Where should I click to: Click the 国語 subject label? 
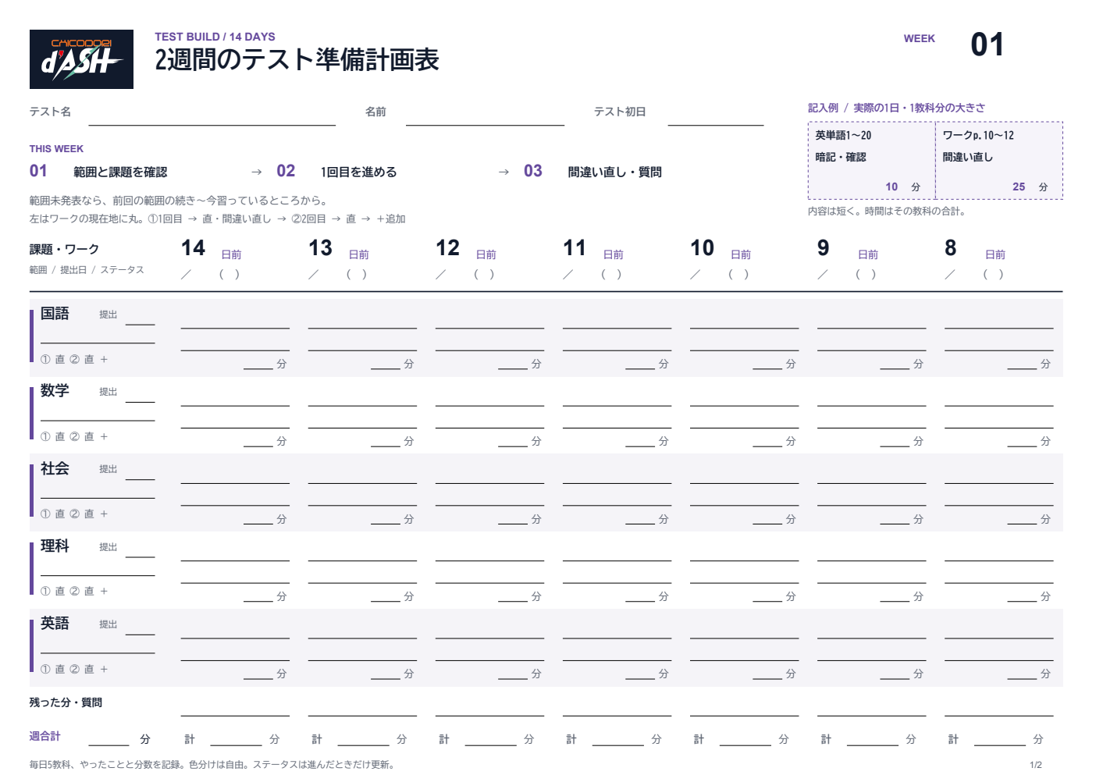click(x=55, y=314)
